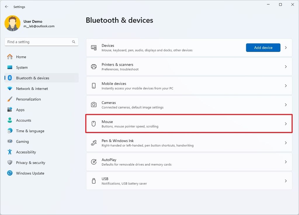Expand the Devices row chevron
The height and width of the screenshot is (215, 299).
pyautogui.click(x=286, y=47)
